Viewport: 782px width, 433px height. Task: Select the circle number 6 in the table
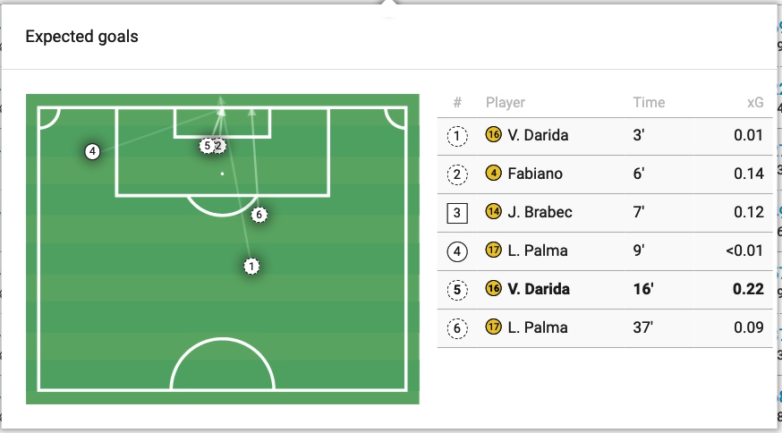tap(457, 327)
